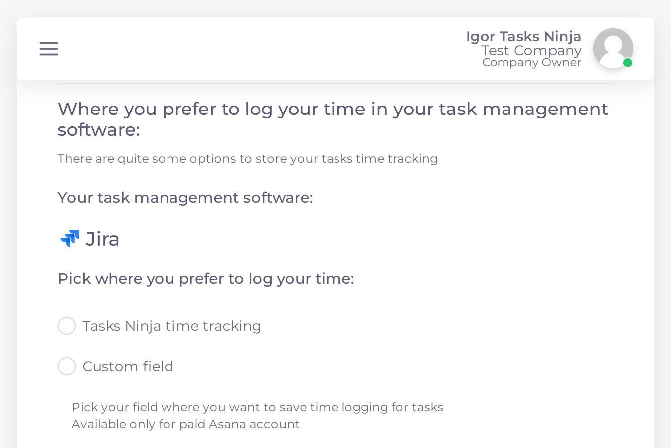The width and height of the screenshot is (671, 448).
Task: Click the "Company Owner" role label
Action: tap(531, 63)
